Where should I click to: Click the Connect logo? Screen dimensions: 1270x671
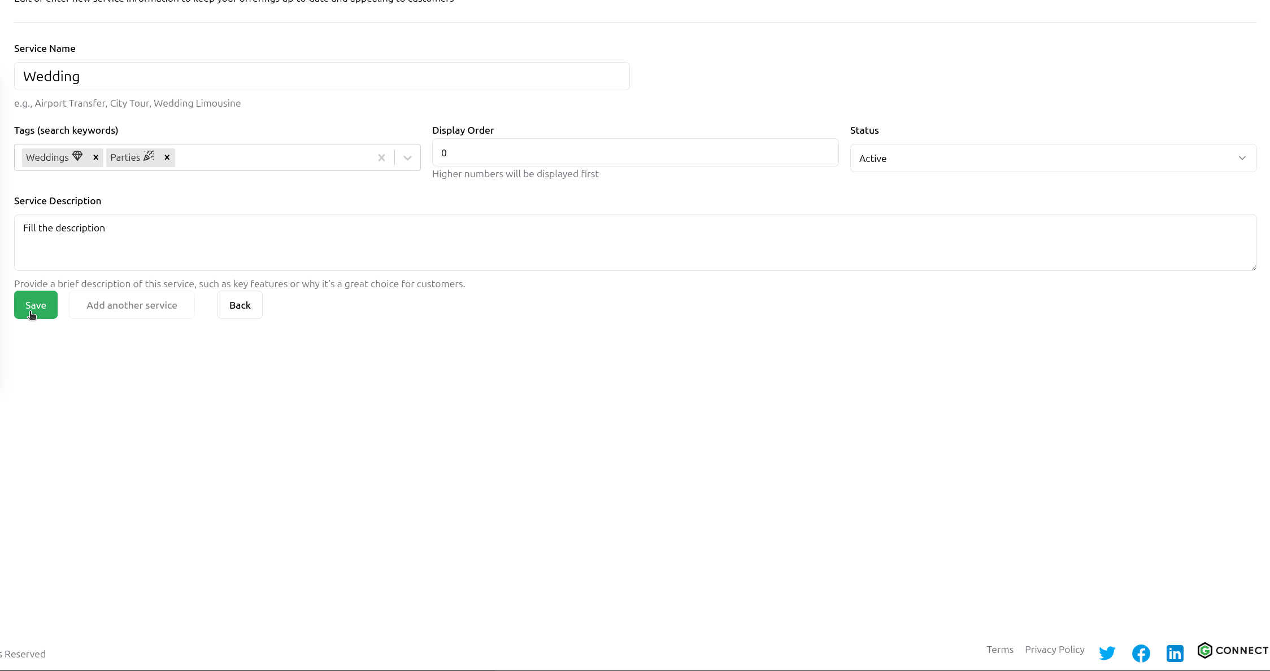point(1233,650)
